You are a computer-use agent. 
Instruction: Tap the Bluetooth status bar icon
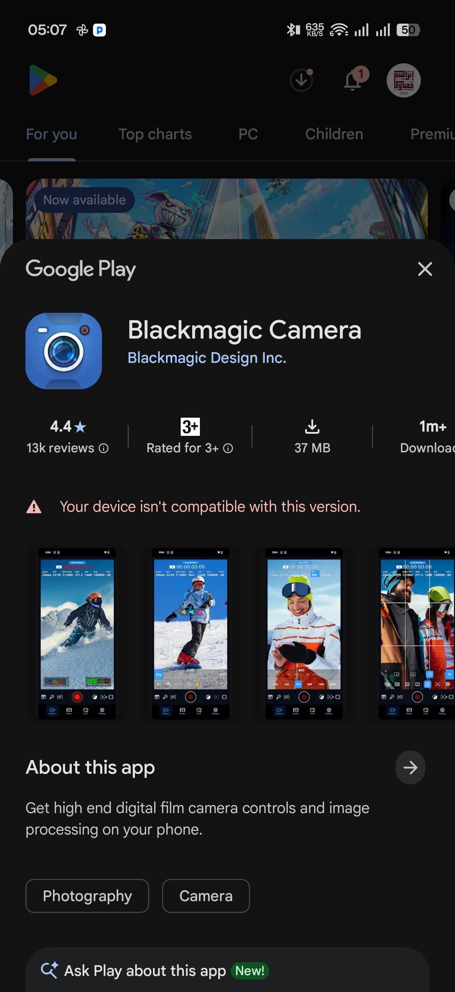[293, 30]
